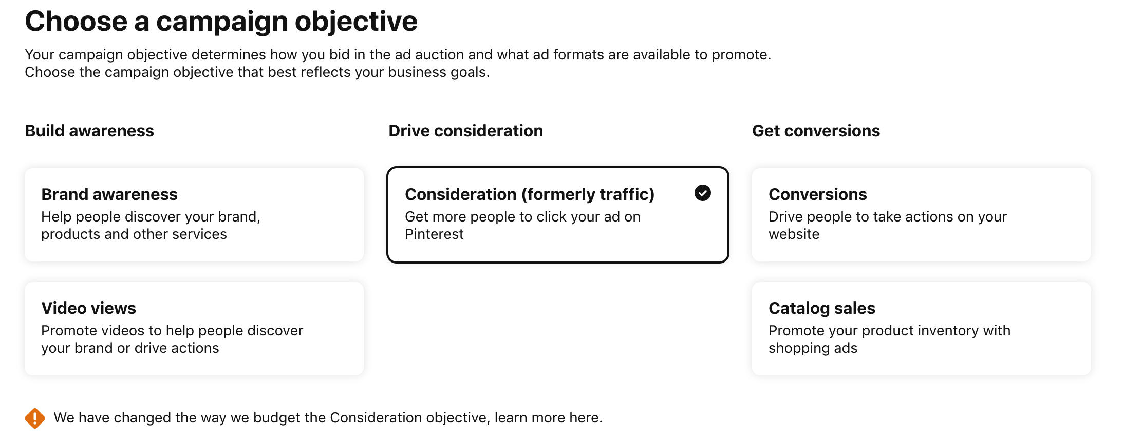Click the Build awareness column header

pos(89,131)
